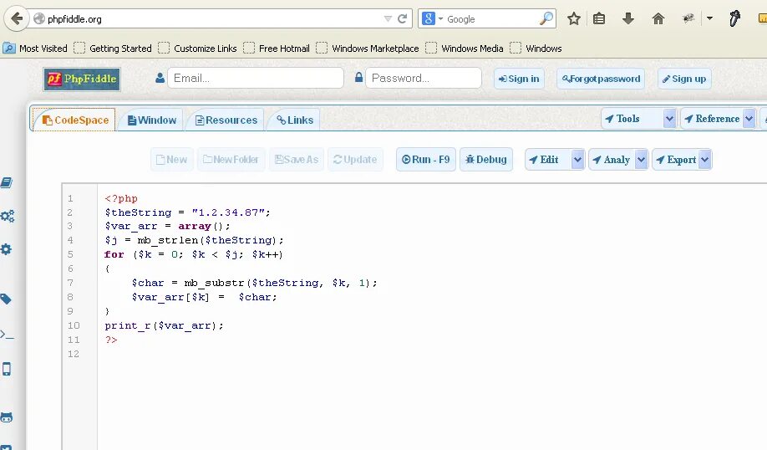The image size is (767, 450).
Task: Click the New Folder button
Action: [x=231, y=160]
